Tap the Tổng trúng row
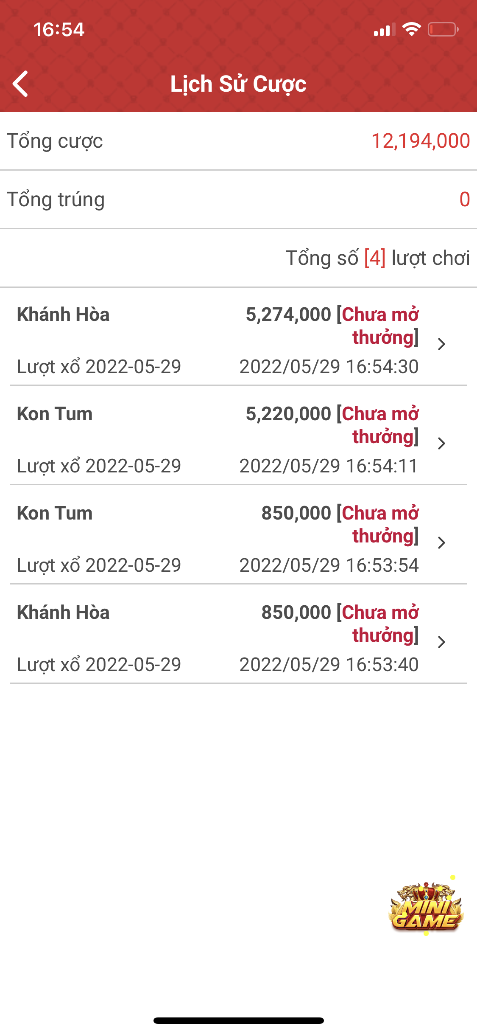The height and width of the screenshot is (1034, 477). pyautogui.click(x=238, y=199)
